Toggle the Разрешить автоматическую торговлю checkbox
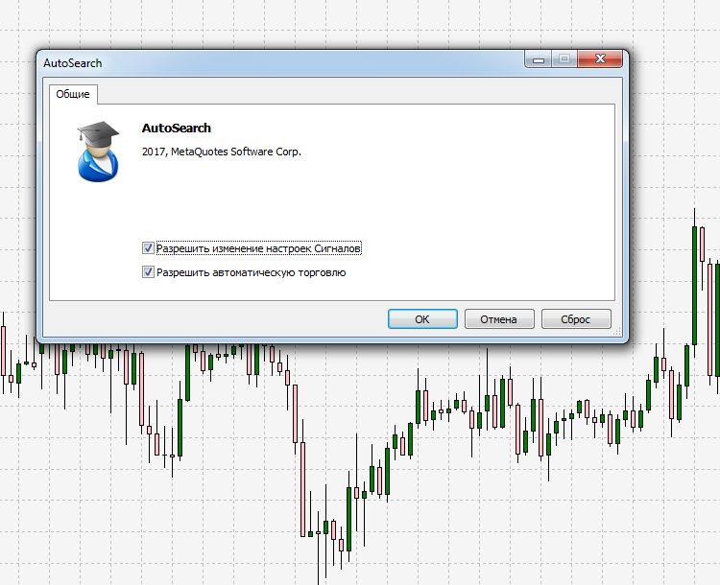 point(148,272)
